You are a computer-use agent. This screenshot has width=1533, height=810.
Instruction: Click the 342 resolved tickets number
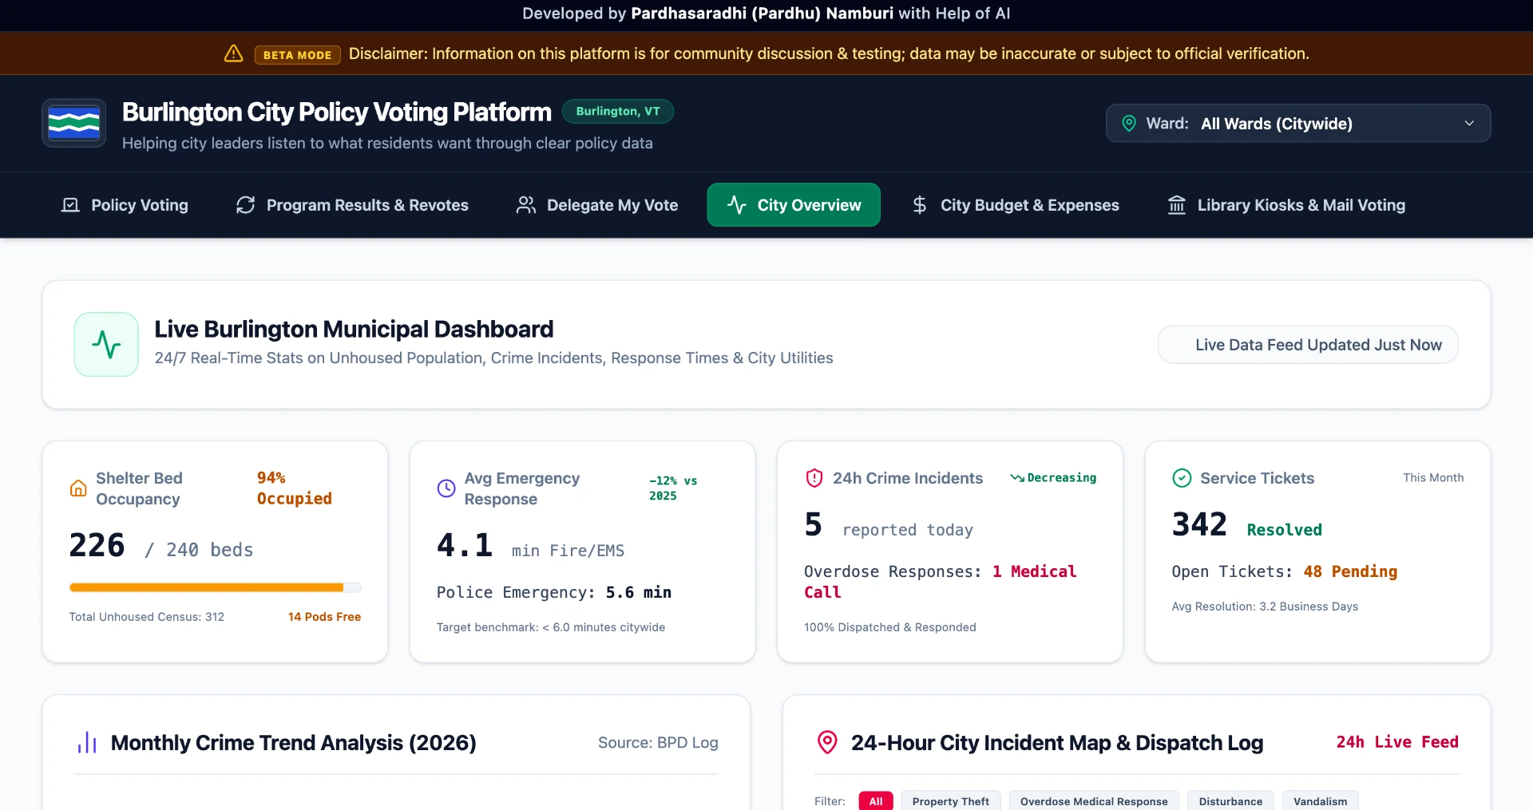click(1199, 524)
